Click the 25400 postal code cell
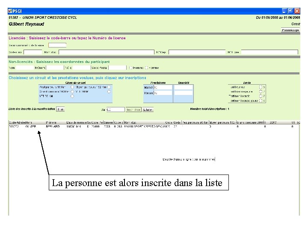This screenshot has width=308, height=231. click(x=95, y=127)
